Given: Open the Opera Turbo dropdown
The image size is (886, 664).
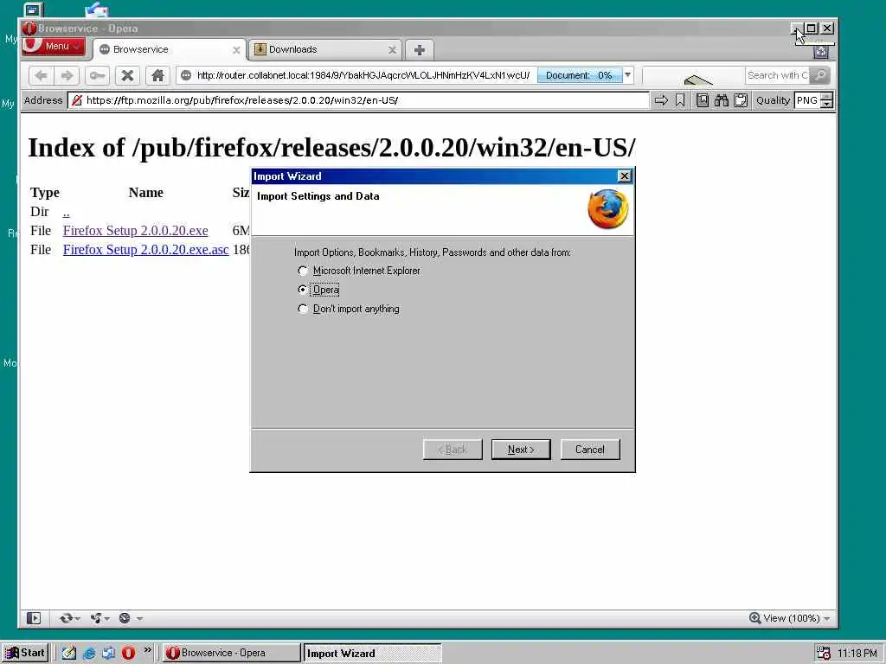Looking at the screenshot, I should click(131, 618).
